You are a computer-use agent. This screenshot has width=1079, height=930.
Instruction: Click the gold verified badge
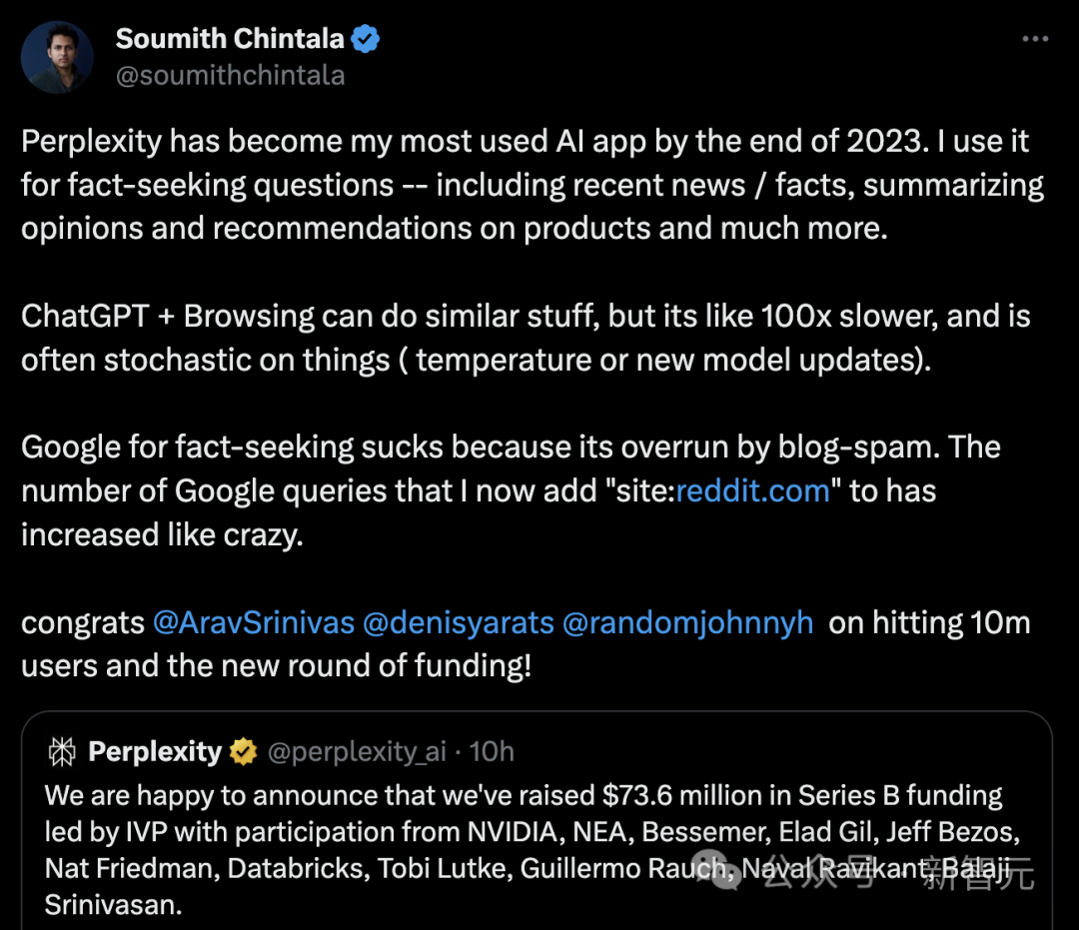click(x=243, y=752)
